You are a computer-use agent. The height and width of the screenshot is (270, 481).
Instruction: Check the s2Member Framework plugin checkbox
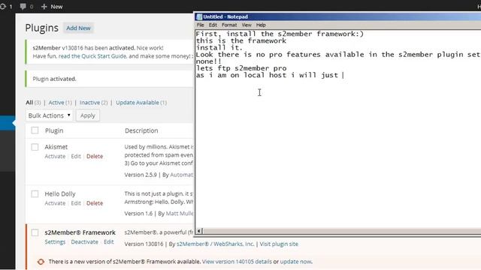[x=35, y=232]
